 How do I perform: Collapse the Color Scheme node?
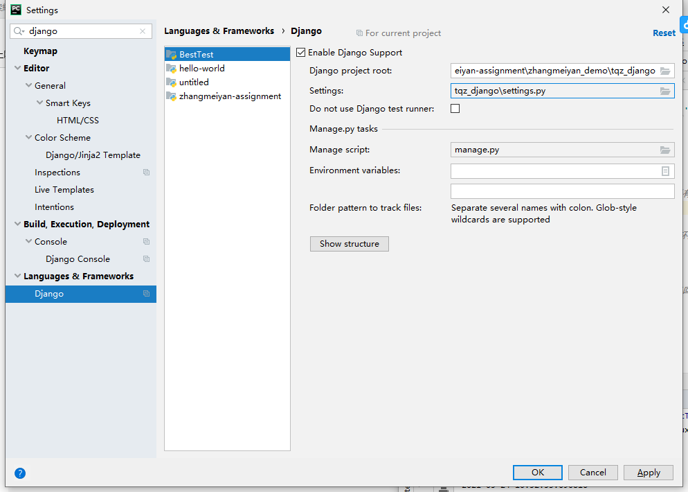tap(28, 137)
